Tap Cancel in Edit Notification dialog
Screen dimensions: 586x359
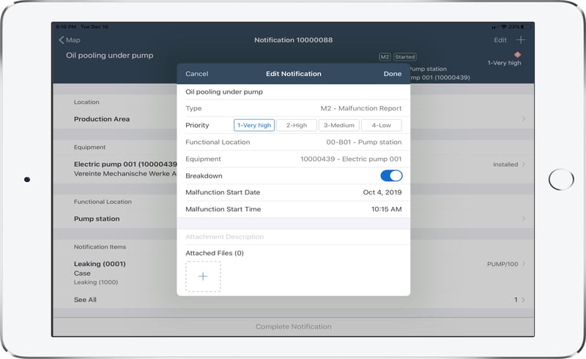196,74
